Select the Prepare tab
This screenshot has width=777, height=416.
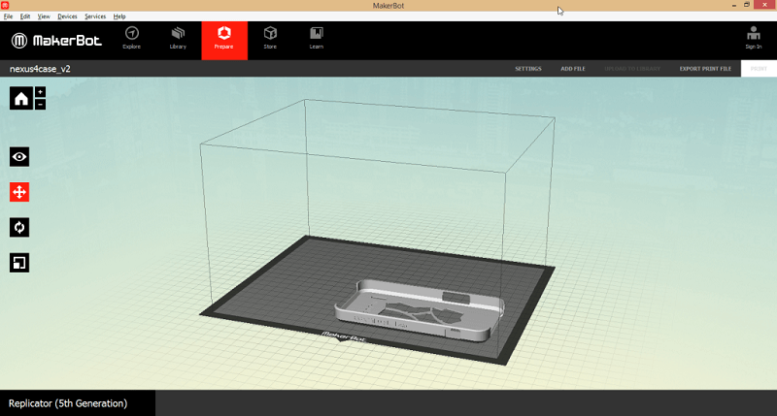pyautogui.click(x=224, y=41)
